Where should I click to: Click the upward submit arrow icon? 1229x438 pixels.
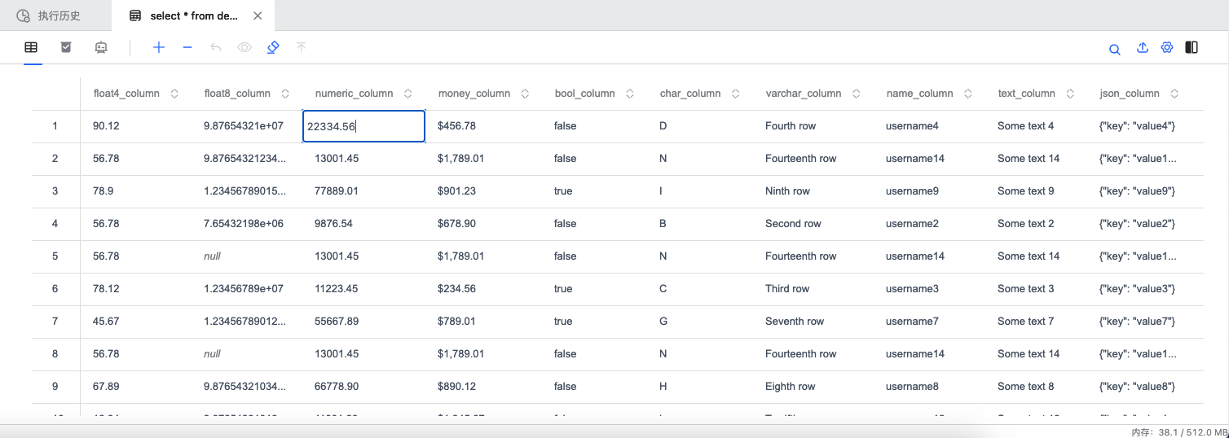click(x=302, y=47)
